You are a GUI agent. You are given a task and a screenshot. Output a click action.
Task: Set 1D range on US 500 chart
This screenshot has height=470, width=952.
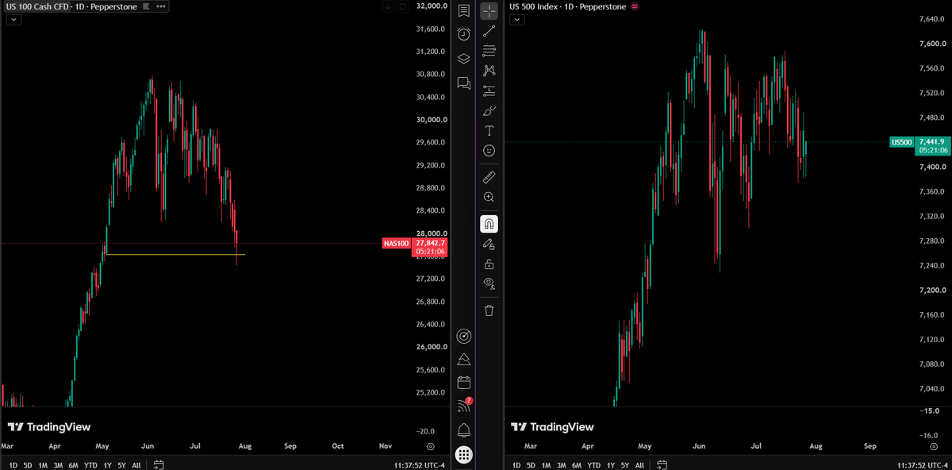click(x=516, y=464)
